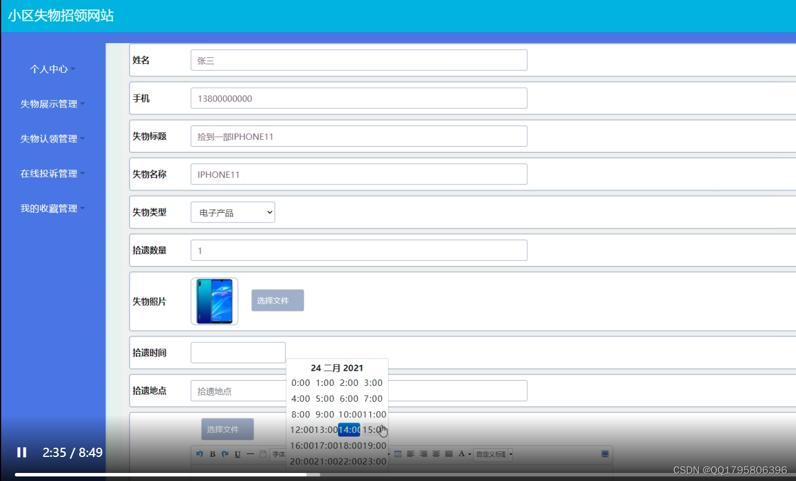Viewport: 796px width, 481px height.
Task: Select 22:00 in the time picker
Action: 350,462
